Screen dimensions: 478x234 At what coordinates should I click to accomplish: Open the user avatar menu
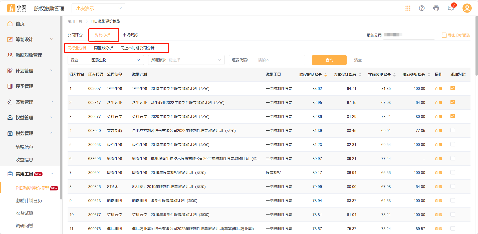467,8
